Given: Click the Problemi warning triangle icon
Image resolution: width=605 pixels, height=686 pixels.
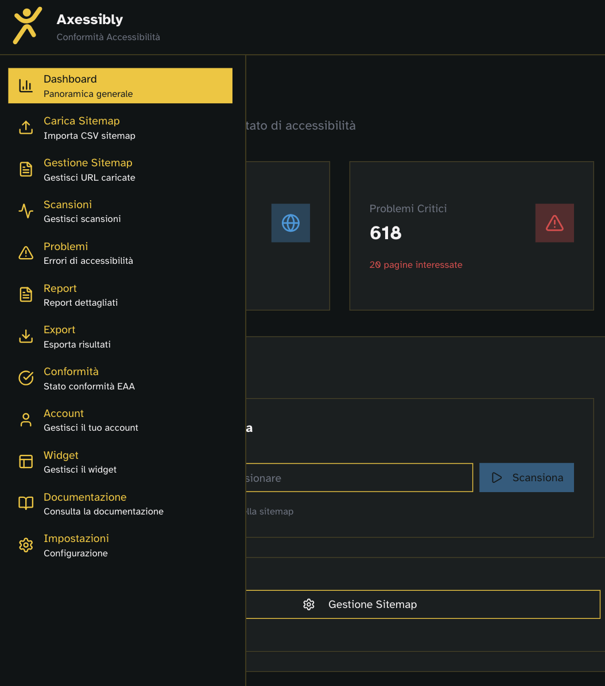Looking at the screenshot, I should tap(26, 252).
